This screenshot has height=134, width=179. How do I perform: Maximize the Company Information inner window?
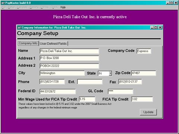(156, 28)
